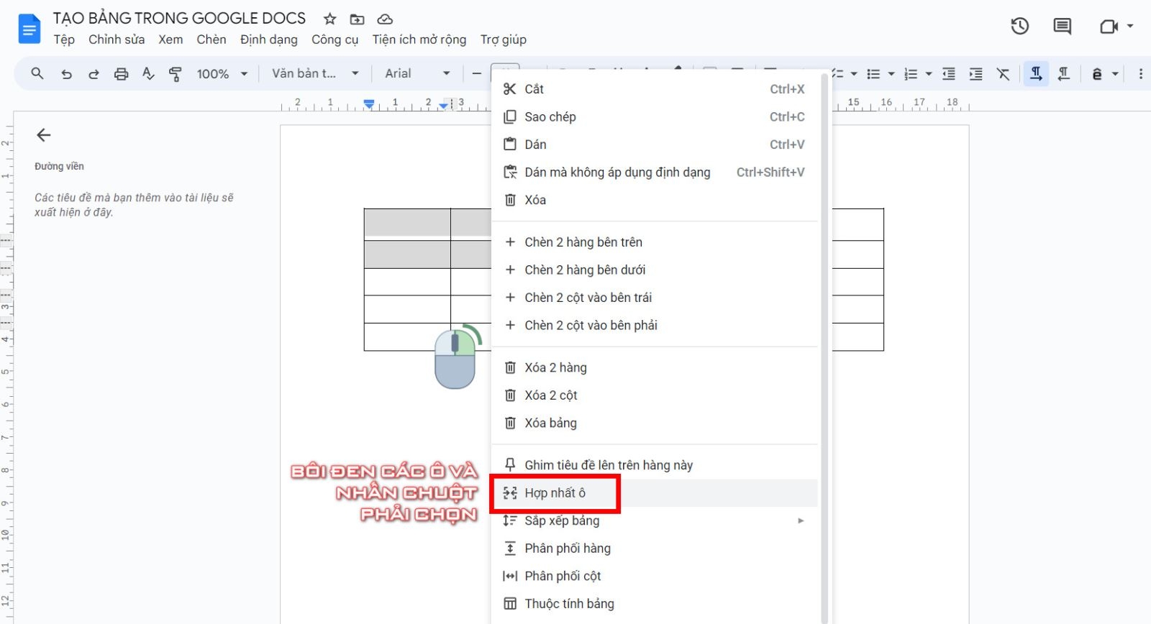Insert a bulleted list
This screenshot has height=624, width=1151.
pyautogui.click(x=873, y=73)
